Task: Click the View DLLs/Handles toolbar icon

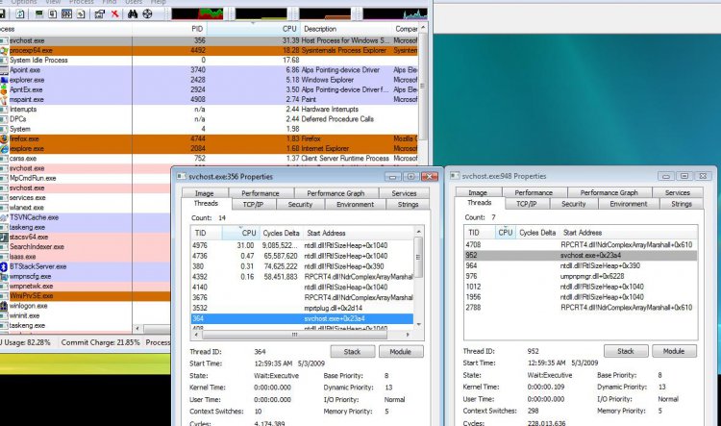Action: click(x=81, y=13)
